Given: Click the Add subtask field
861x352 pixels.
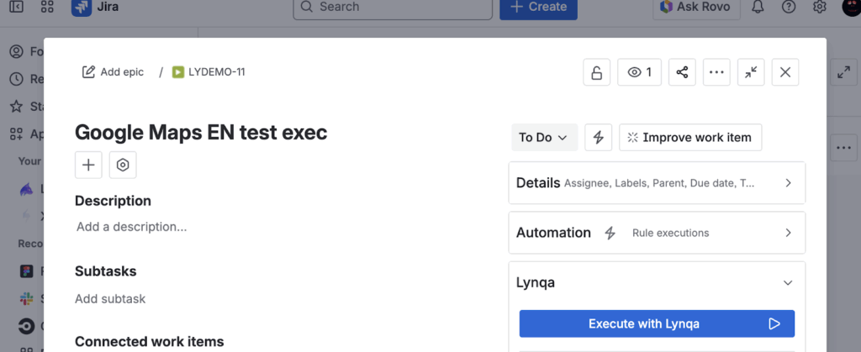Looking at the screenshot, I should tap(110, 299).
